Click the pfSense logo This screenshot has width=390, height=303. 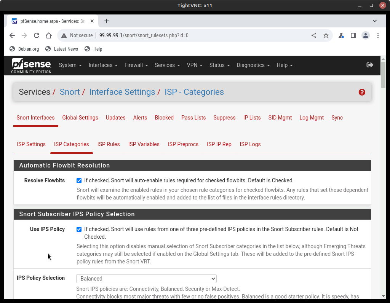point(31,65)
